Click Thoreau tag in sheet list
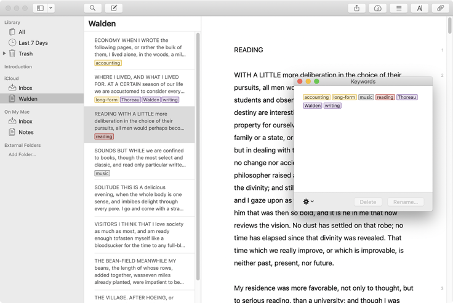The width and height of the screenshot is (453, 303). tap(130, 100)
